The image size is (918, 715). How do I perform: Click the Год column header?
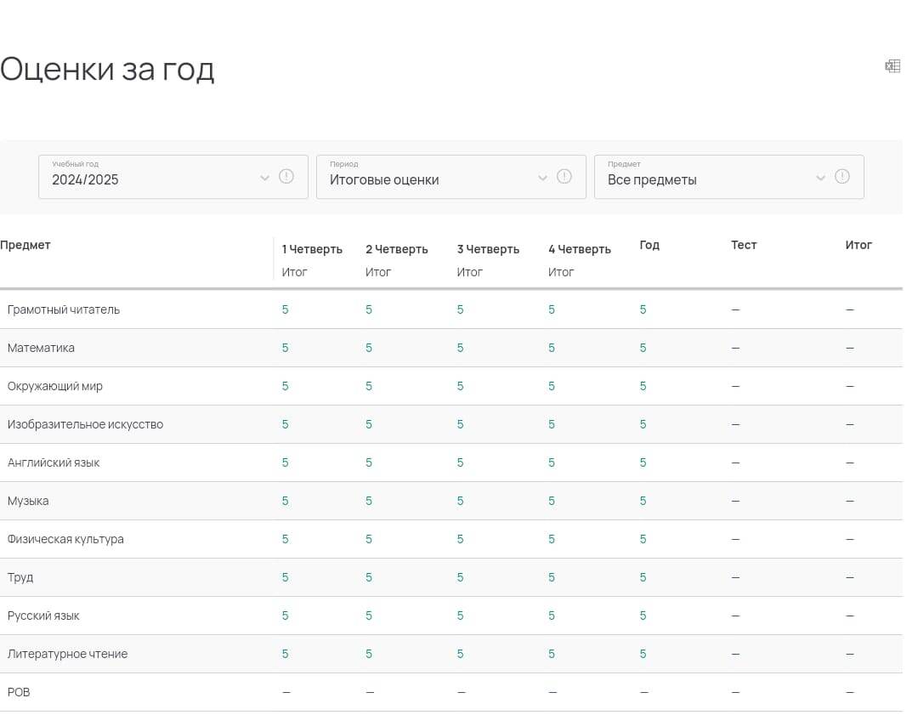(x=649, y=245)
